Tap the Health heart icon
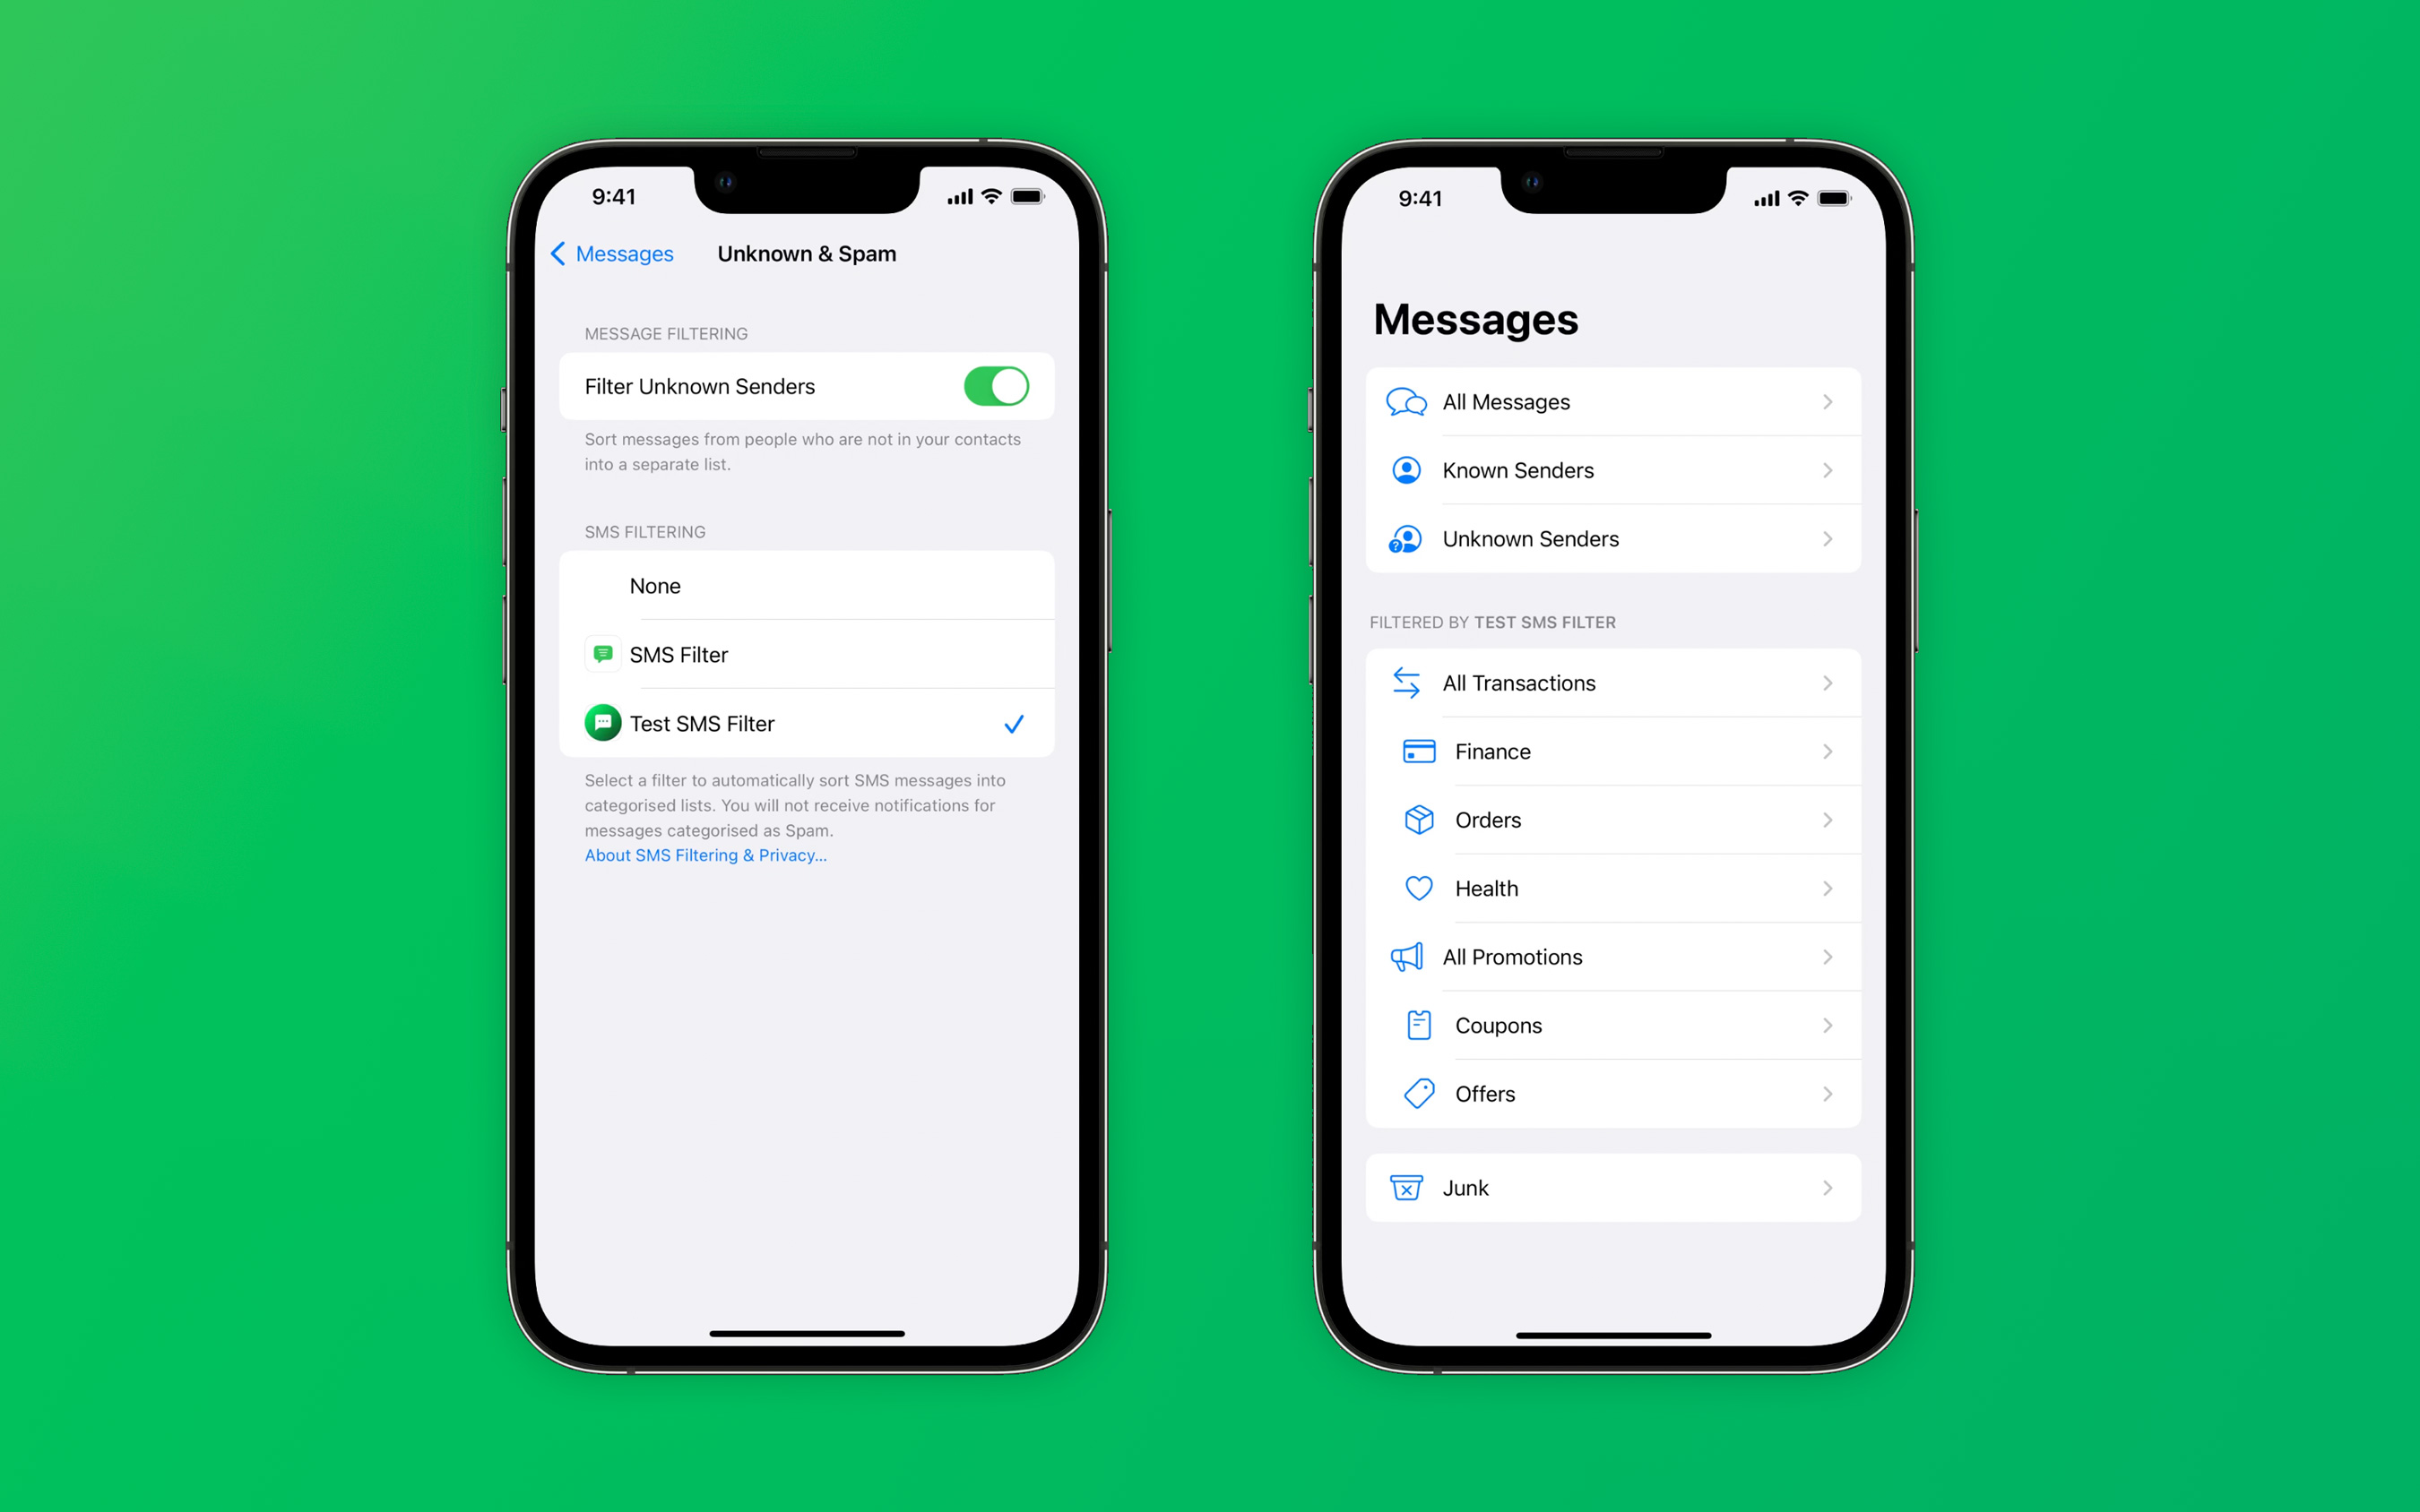2420x1512 pixels. pyautogui.click(x=1414, y=889)
